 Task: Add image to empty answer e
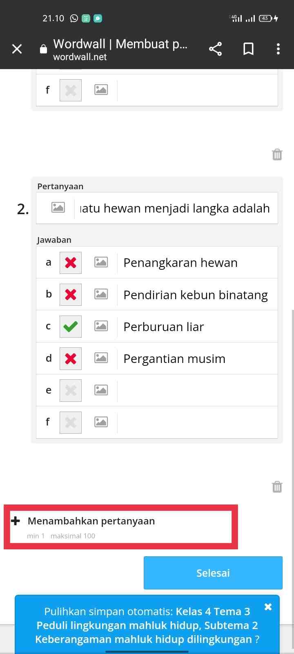101,390
